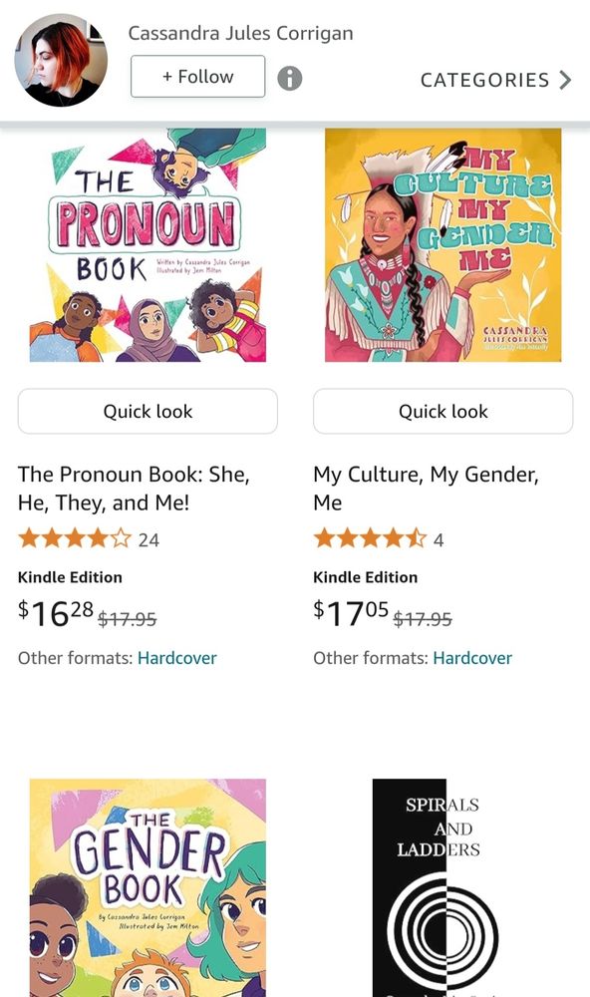This screenshot has height=997, width=590.
Task: Follow Cassandra Jules Corrigan
Action: [x=197, y=77]
